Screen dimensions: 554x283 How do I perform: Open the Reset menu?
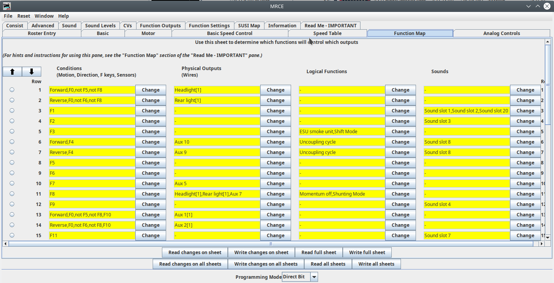coord(24,16)
